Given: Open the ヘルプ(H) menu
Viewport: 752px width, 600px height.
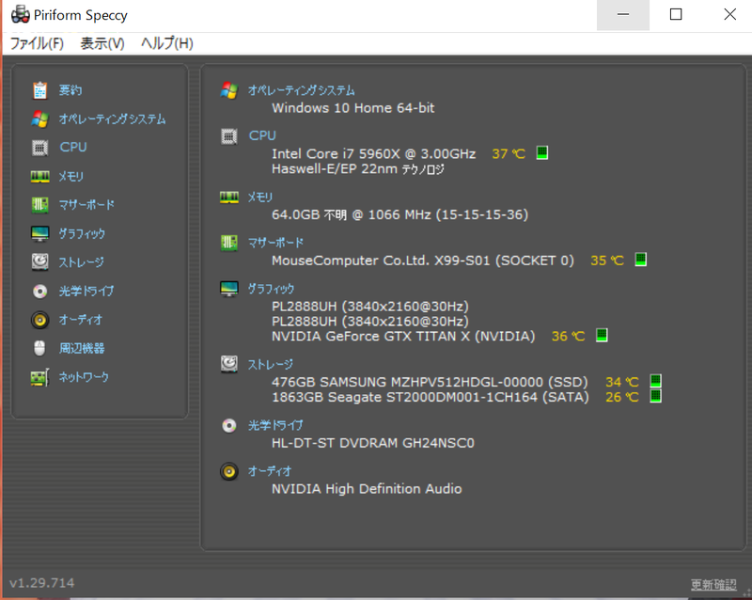Looking at the screenshot, I should click(167, 43).
